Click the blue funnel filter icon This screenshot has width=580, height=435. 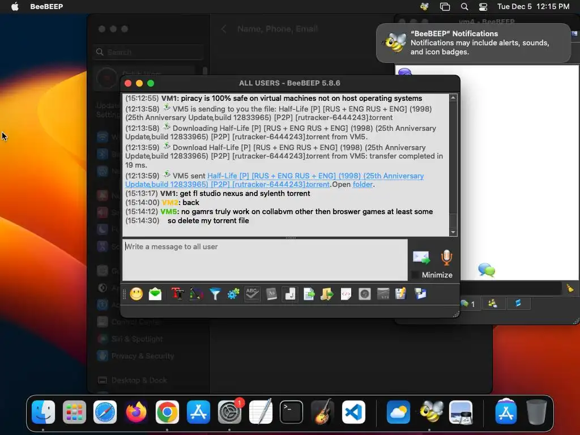[x=215, y=294]
